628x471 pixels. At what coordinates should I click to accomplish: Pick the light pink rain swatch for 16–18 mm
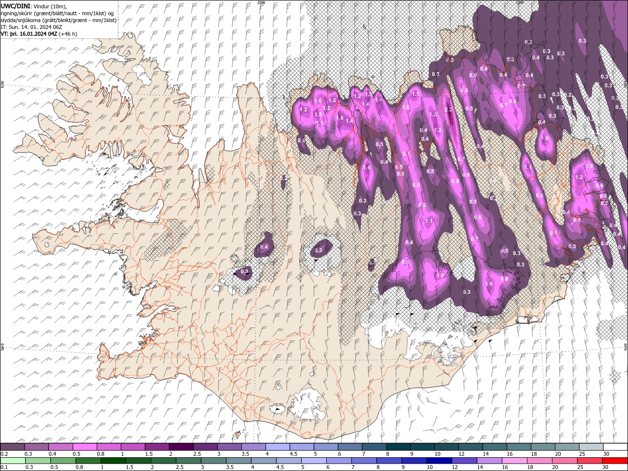(x=515, y=461)
